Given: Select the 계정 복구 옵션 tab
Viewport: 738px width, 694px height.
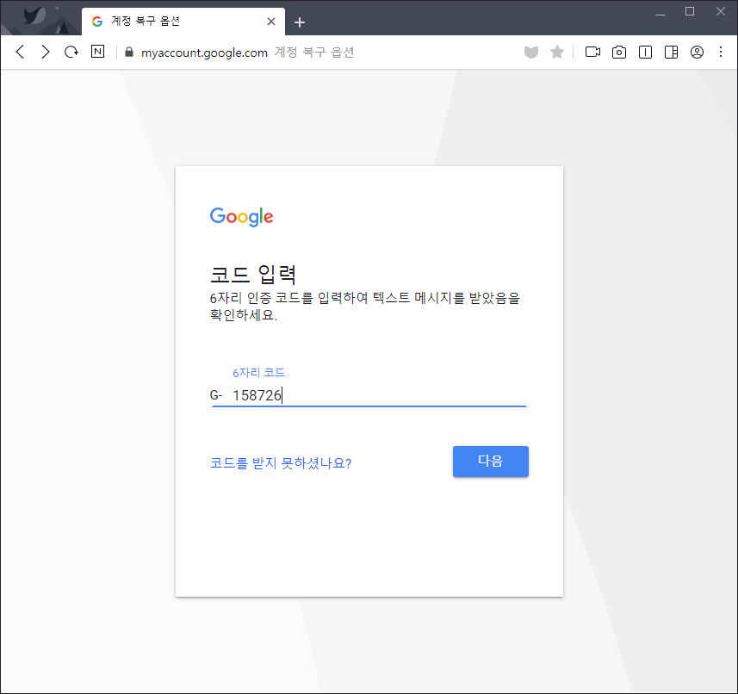Looking at the screenshot, I should pyautogui.click(x=183, y=22).
